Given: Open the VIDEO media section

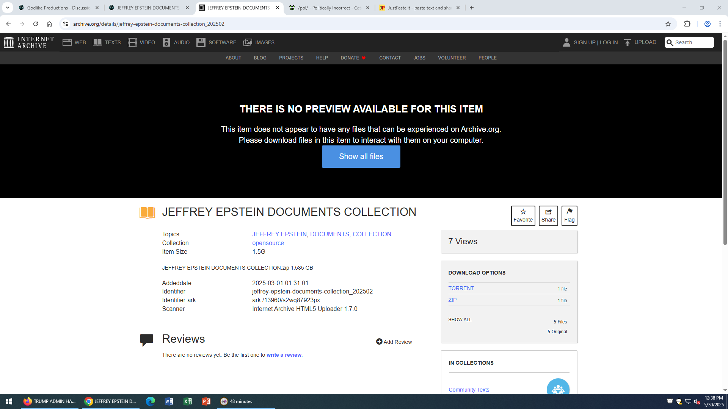Looking at the screenshot, I should pyautogui.click(x=141, y=42).
